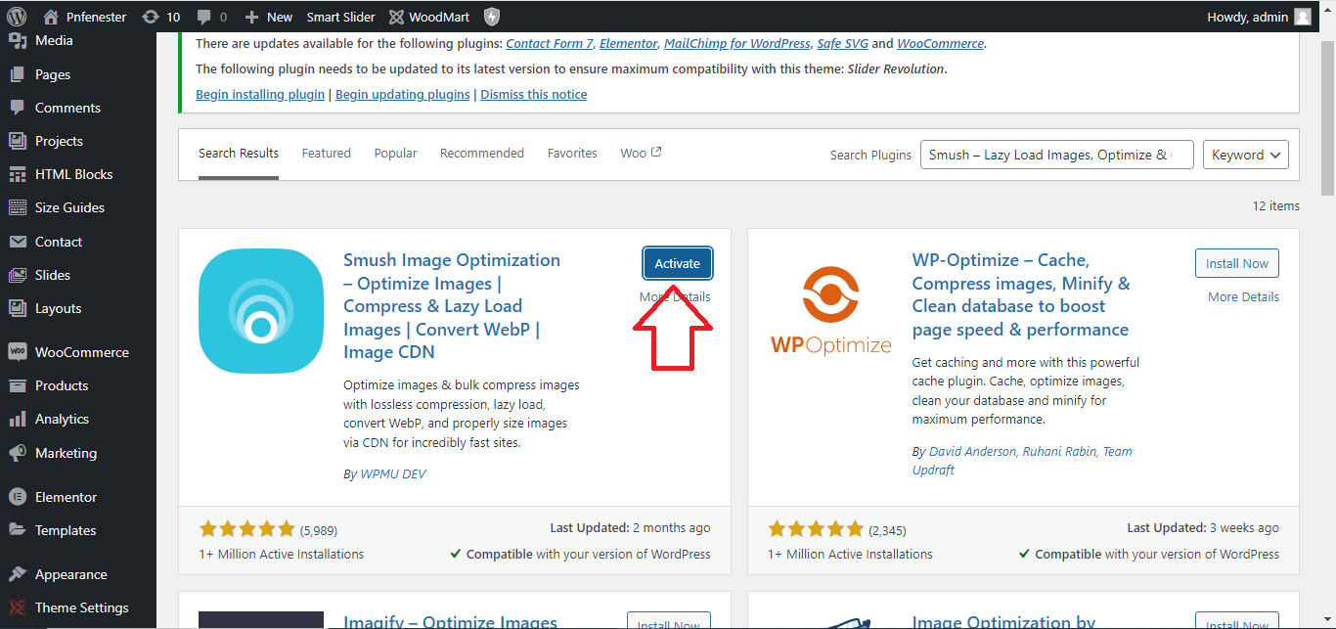Open the New content menu

point(268,17)
